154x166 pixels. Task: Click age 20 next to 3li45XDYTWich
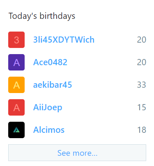[x=142, y=40]
